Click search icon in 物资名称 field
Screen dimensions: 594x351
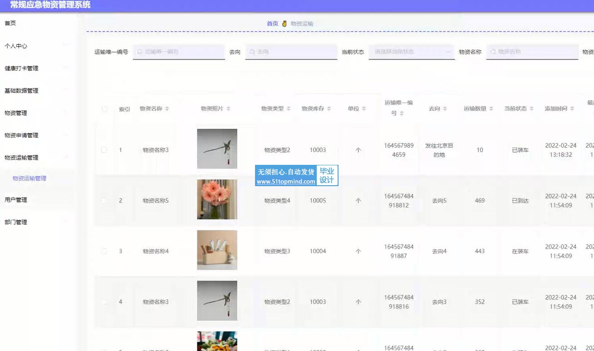(493, 52)
